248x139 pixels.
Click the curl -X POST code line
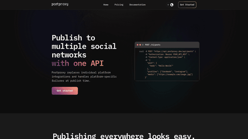pyautogui.click(x=168, y=51)
